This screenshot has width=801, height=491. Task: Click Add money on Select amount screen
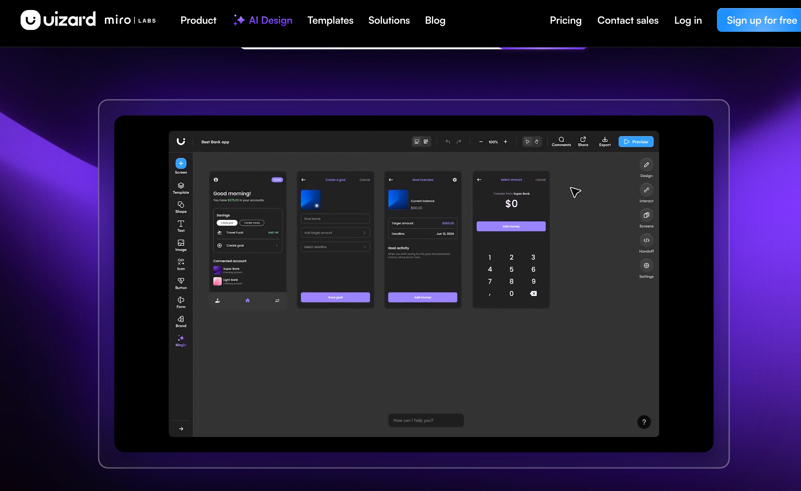click(x=511, y=226)
